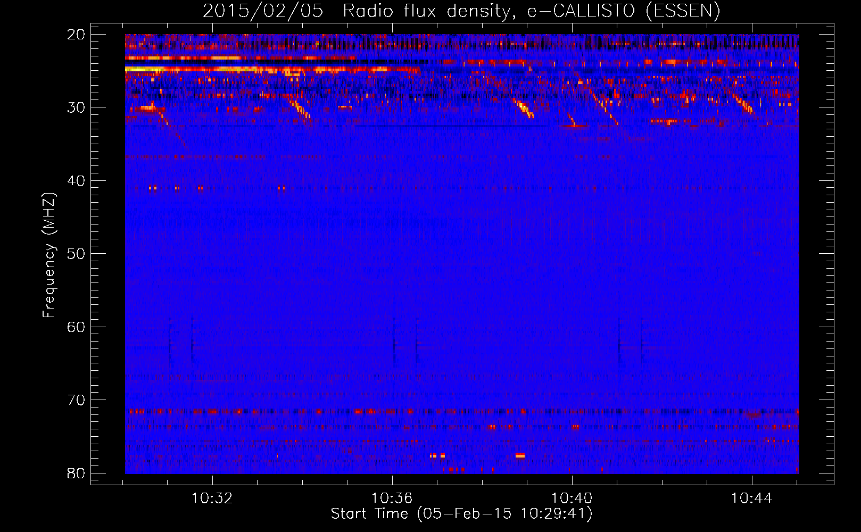Click the '30' frequency tick label
The height and width of the screenshot is (532, 861).
(77, 107)
